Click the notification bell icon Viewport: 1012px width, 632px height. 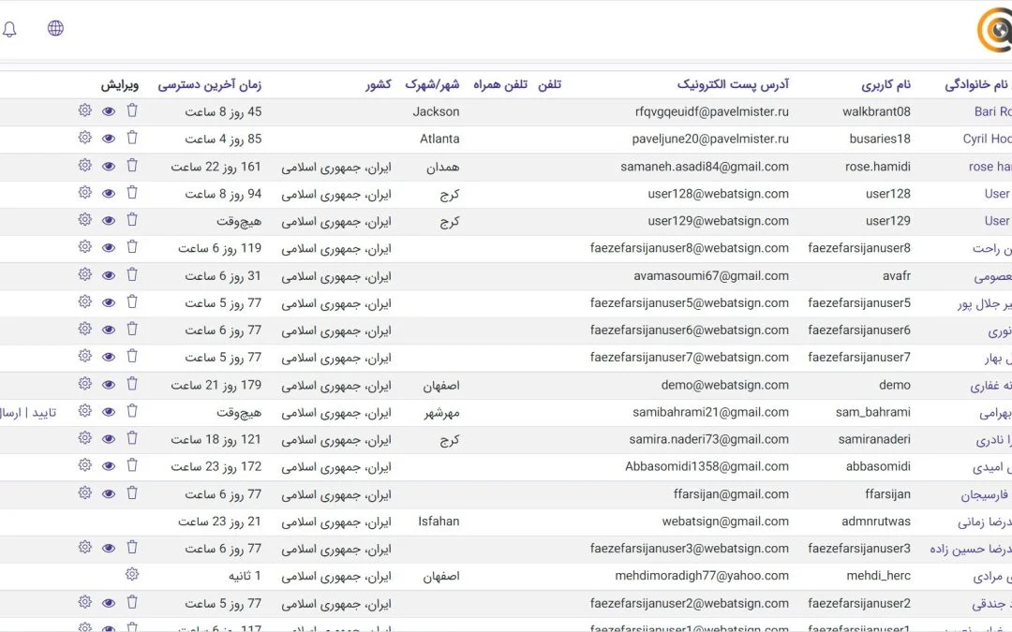9,29
